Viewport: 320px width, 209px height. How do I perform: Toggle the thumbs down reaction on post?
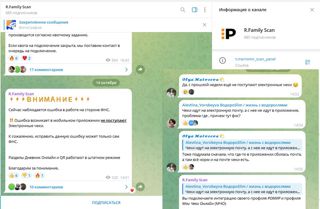(x=26, y=175)
